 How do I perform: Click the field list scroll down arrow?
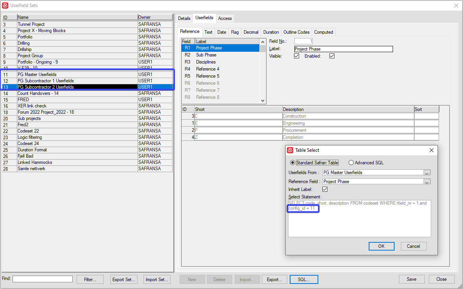[x=263, y=101]
